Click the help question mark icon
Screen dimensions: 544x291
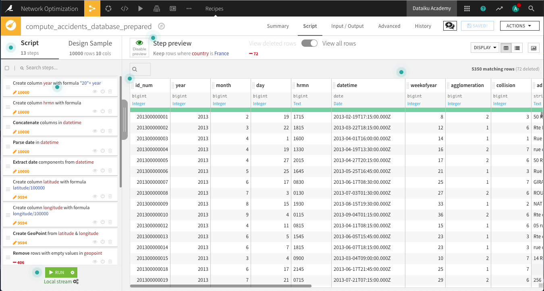point(483,8)
